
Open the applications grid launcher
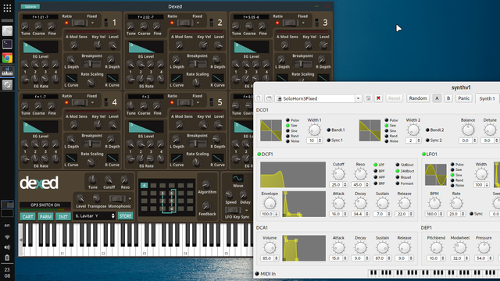7,8
